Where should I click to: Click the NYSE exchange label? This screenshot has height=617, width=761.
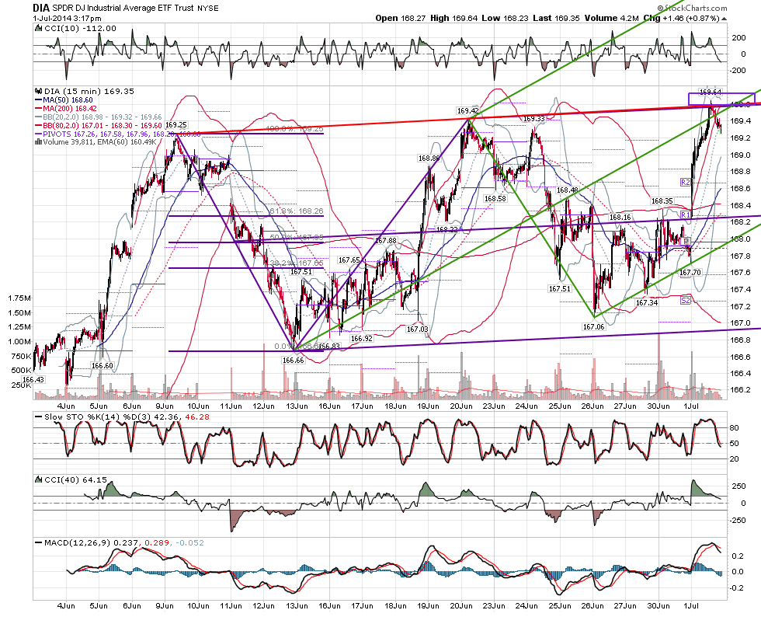[208, 9]
